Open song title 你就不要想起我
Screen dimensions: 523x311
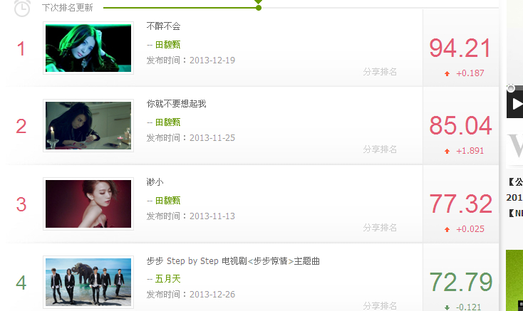tap(177, 104)
